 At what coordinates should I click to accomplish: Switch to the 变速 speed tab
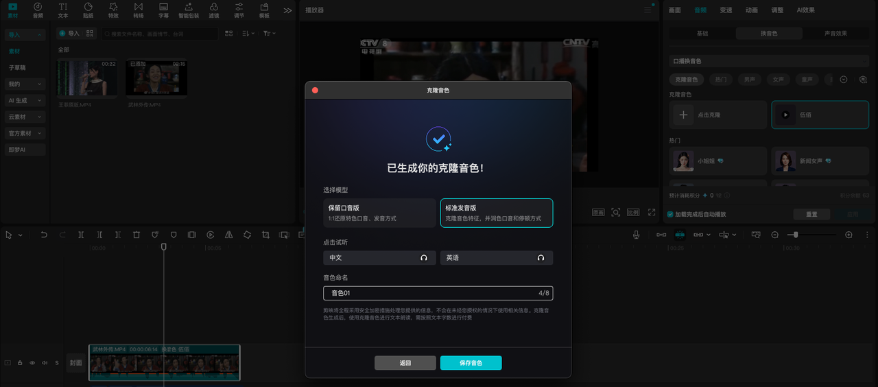coord(726,10)
